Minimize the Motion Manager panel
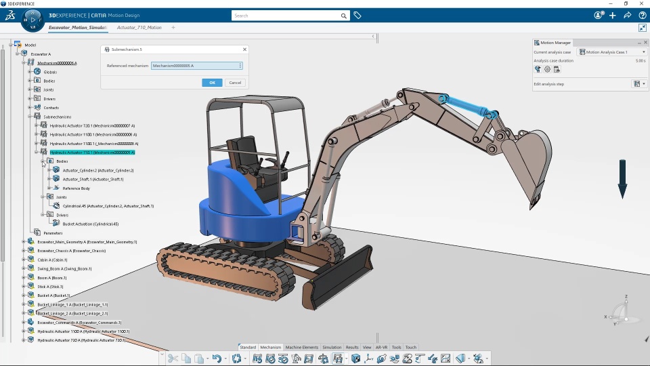Viewport: 650px width, 366px height. (x=639, y=43)
